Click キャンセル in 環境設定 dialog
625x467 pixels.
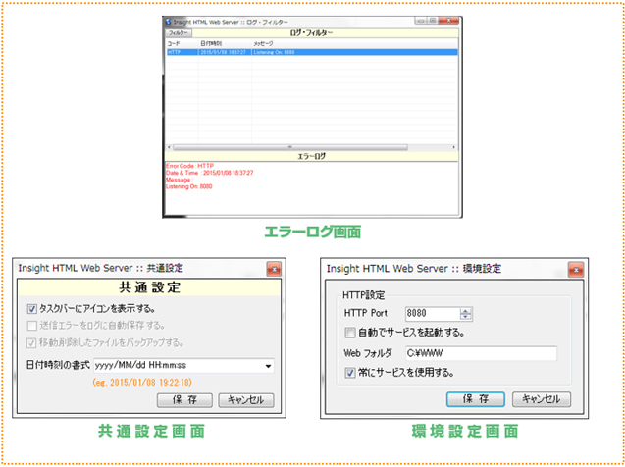(542, 399)
